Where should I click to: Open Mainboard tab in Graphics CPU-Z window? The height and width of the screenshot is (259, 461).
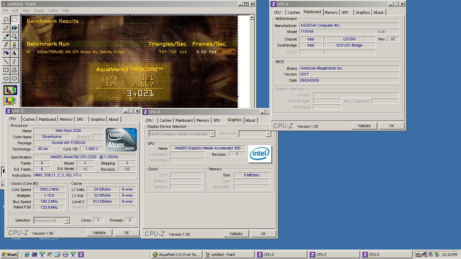coord(184,120)
